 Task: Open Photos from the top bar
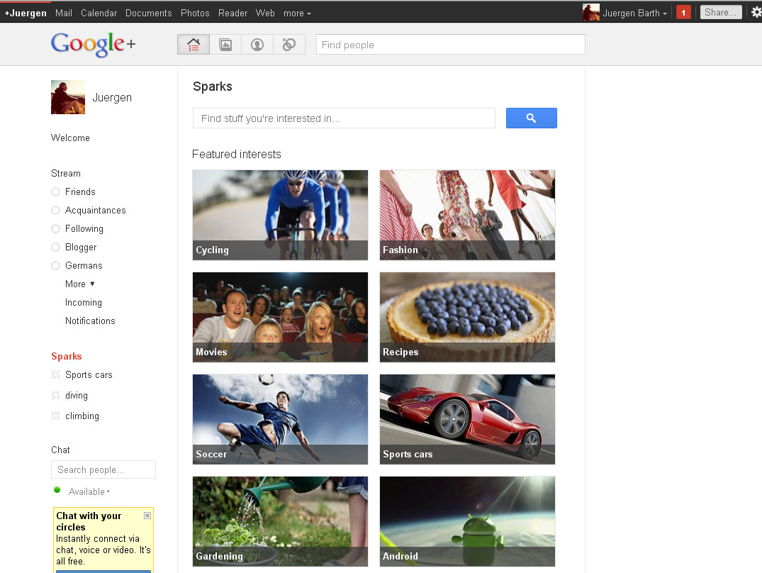[x=195, y=13]
